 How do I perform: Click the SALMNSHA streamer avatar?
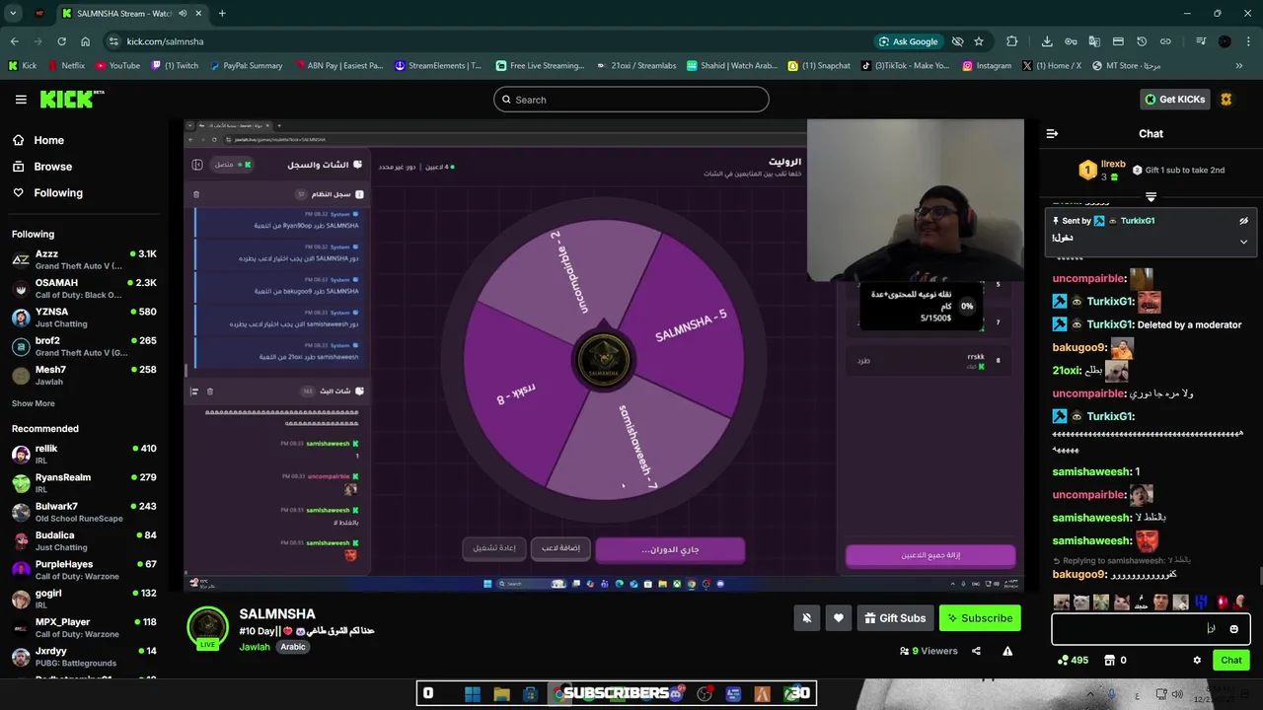[x=208, y=628]
